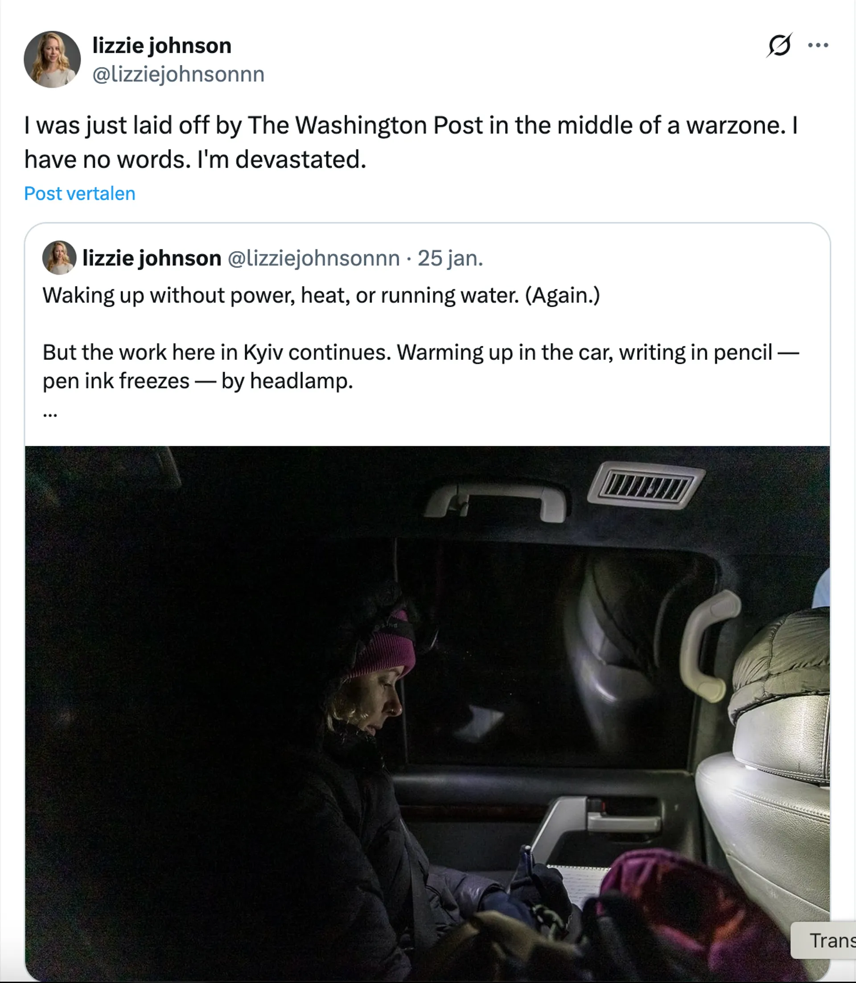The image size is (856, 983).
Task: Open lizzie johnson's profile via top display name
Action: point(161,46)
